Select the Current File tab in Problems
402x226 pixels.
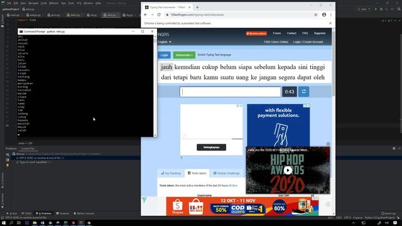28,149
